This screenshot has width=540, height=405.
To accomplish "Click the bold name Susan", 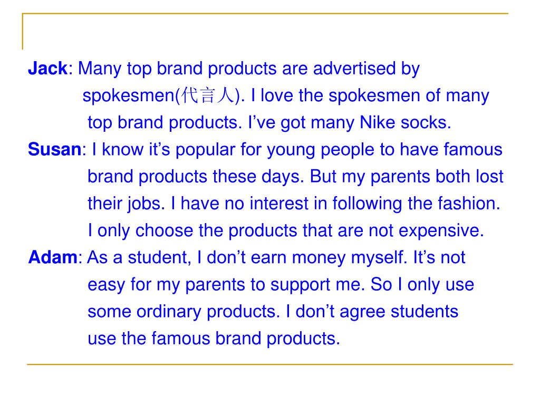I will [55, 149].
